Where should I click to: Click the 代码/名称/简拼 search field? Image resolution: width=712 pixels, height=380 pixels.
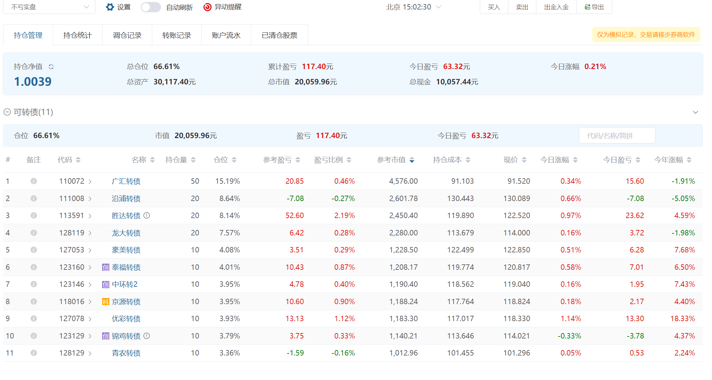pyautogui.click(x=617, y=136)
